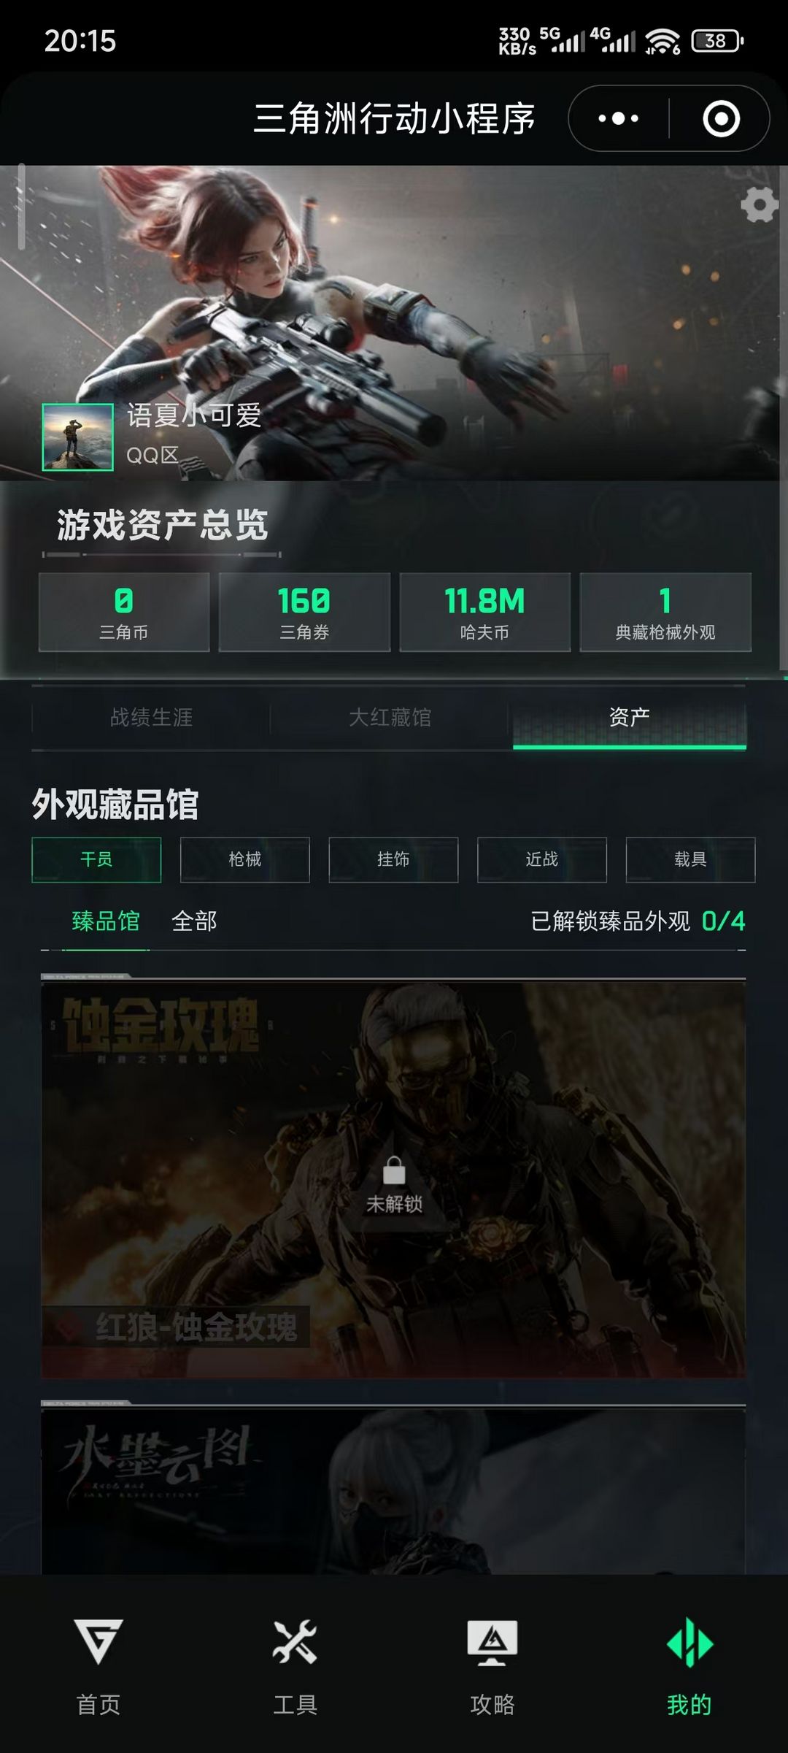Viewport: 788px width, 1753px height.
Task: Select the 挂饰 category filter
Action: click(393, 859)
